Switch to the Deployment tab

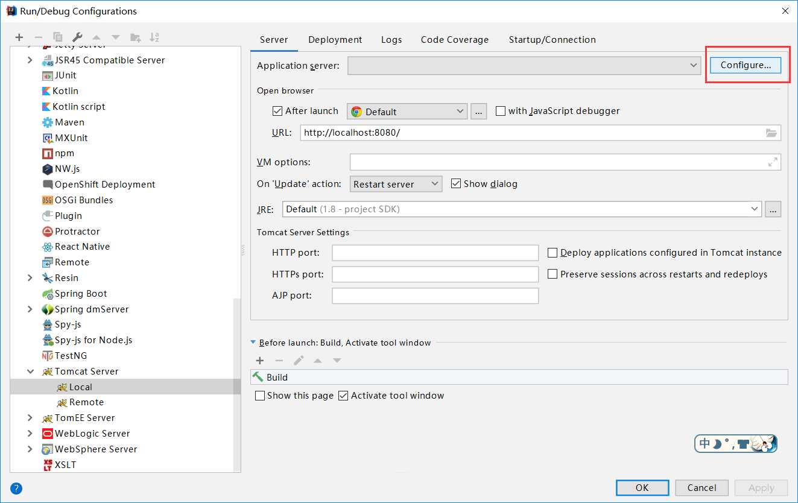(335, 40)
